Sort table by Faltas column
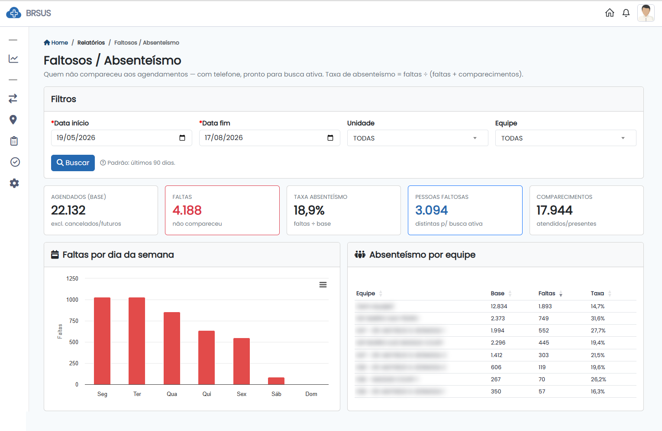Image resolution: width=662 pixels, height=431 pixels. pos(550,294)
